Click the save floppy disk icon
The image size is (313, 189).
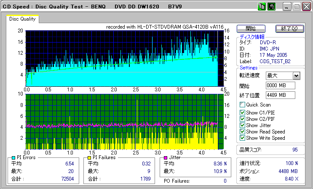click(x=272, y=7)
